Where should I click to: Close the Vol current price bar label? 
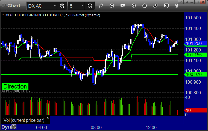pos(48,118)
